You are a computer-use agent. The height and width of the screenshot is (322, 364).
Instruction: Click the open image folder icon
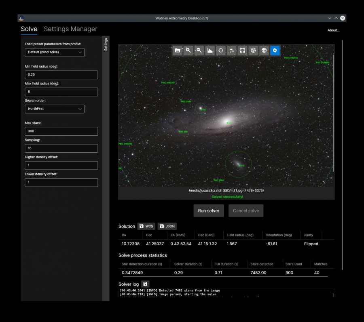point(178,51)
